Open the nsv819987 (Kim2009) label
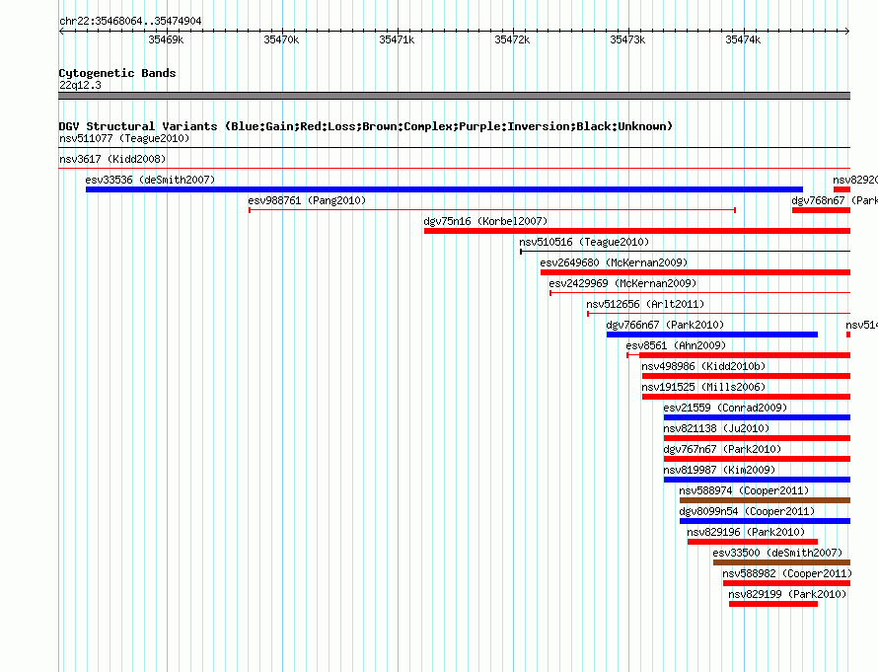878x672 pixels. tap(719, 470)
